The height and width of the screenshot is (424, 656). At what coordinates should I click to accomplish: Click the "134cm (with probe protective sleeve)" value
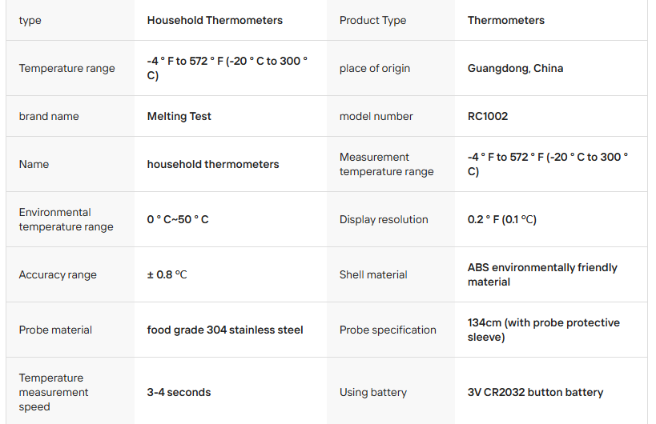[543, 330]
